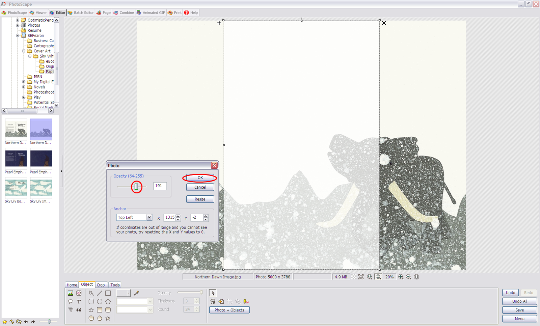Click the undo arrow icon below thumbnails
Viewport: 540px width, 326px height.
click(x=26, y=321)
